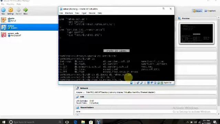Open the Action Center notifications icon
This screenshot has width=220, height=124.
tap(215, 122)
